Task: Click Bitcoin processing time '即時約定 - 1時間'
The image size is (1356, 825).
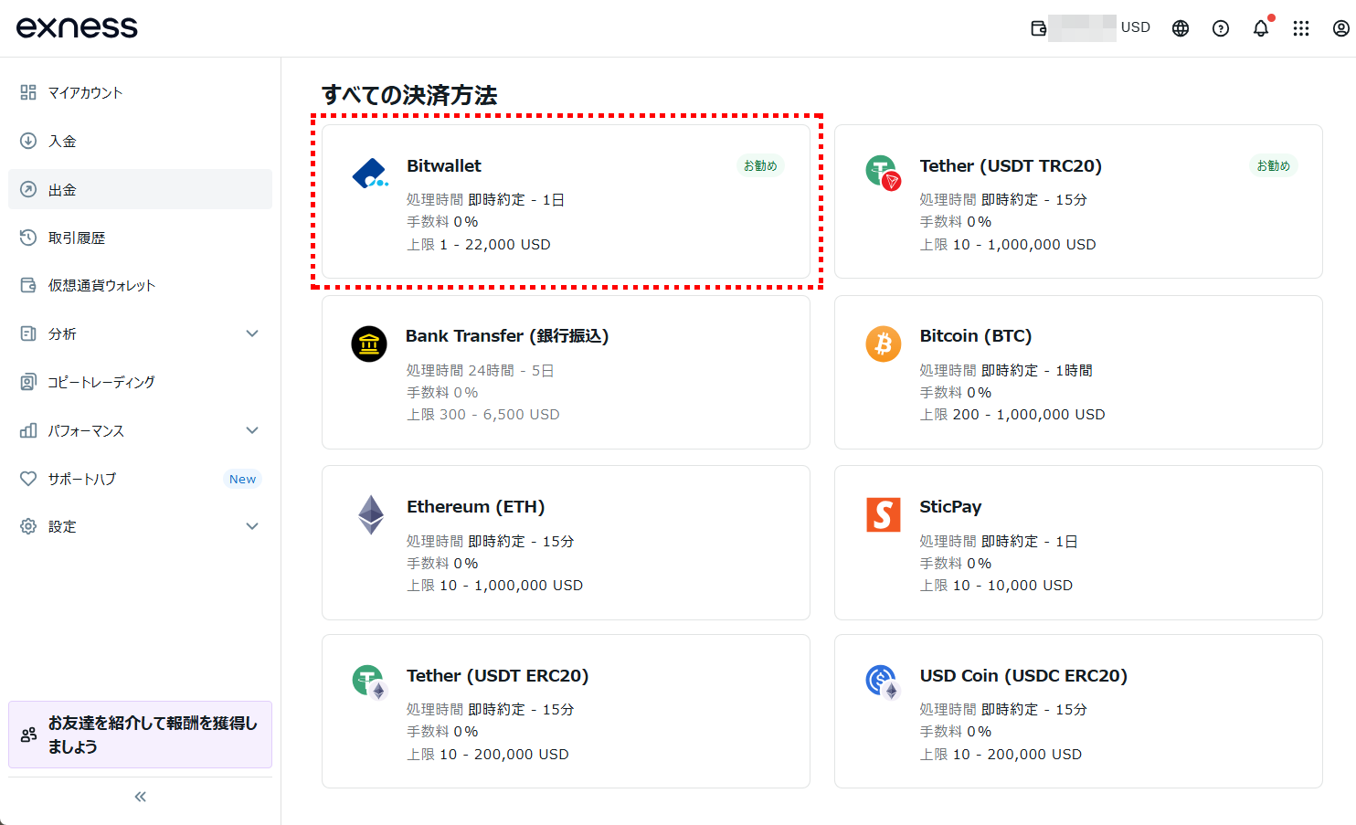Action: pos(1037,371)
